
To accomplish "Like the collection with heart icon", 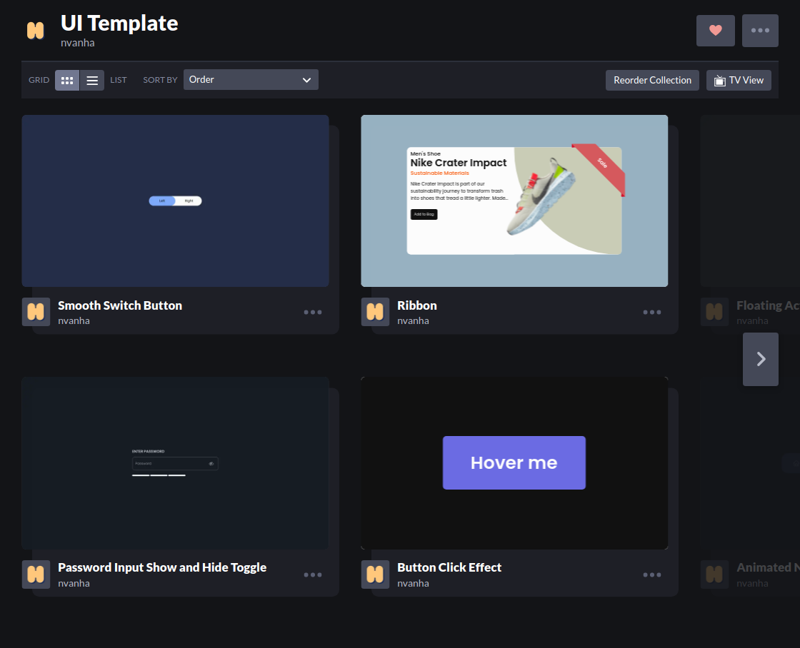I will tap(715, 31).
